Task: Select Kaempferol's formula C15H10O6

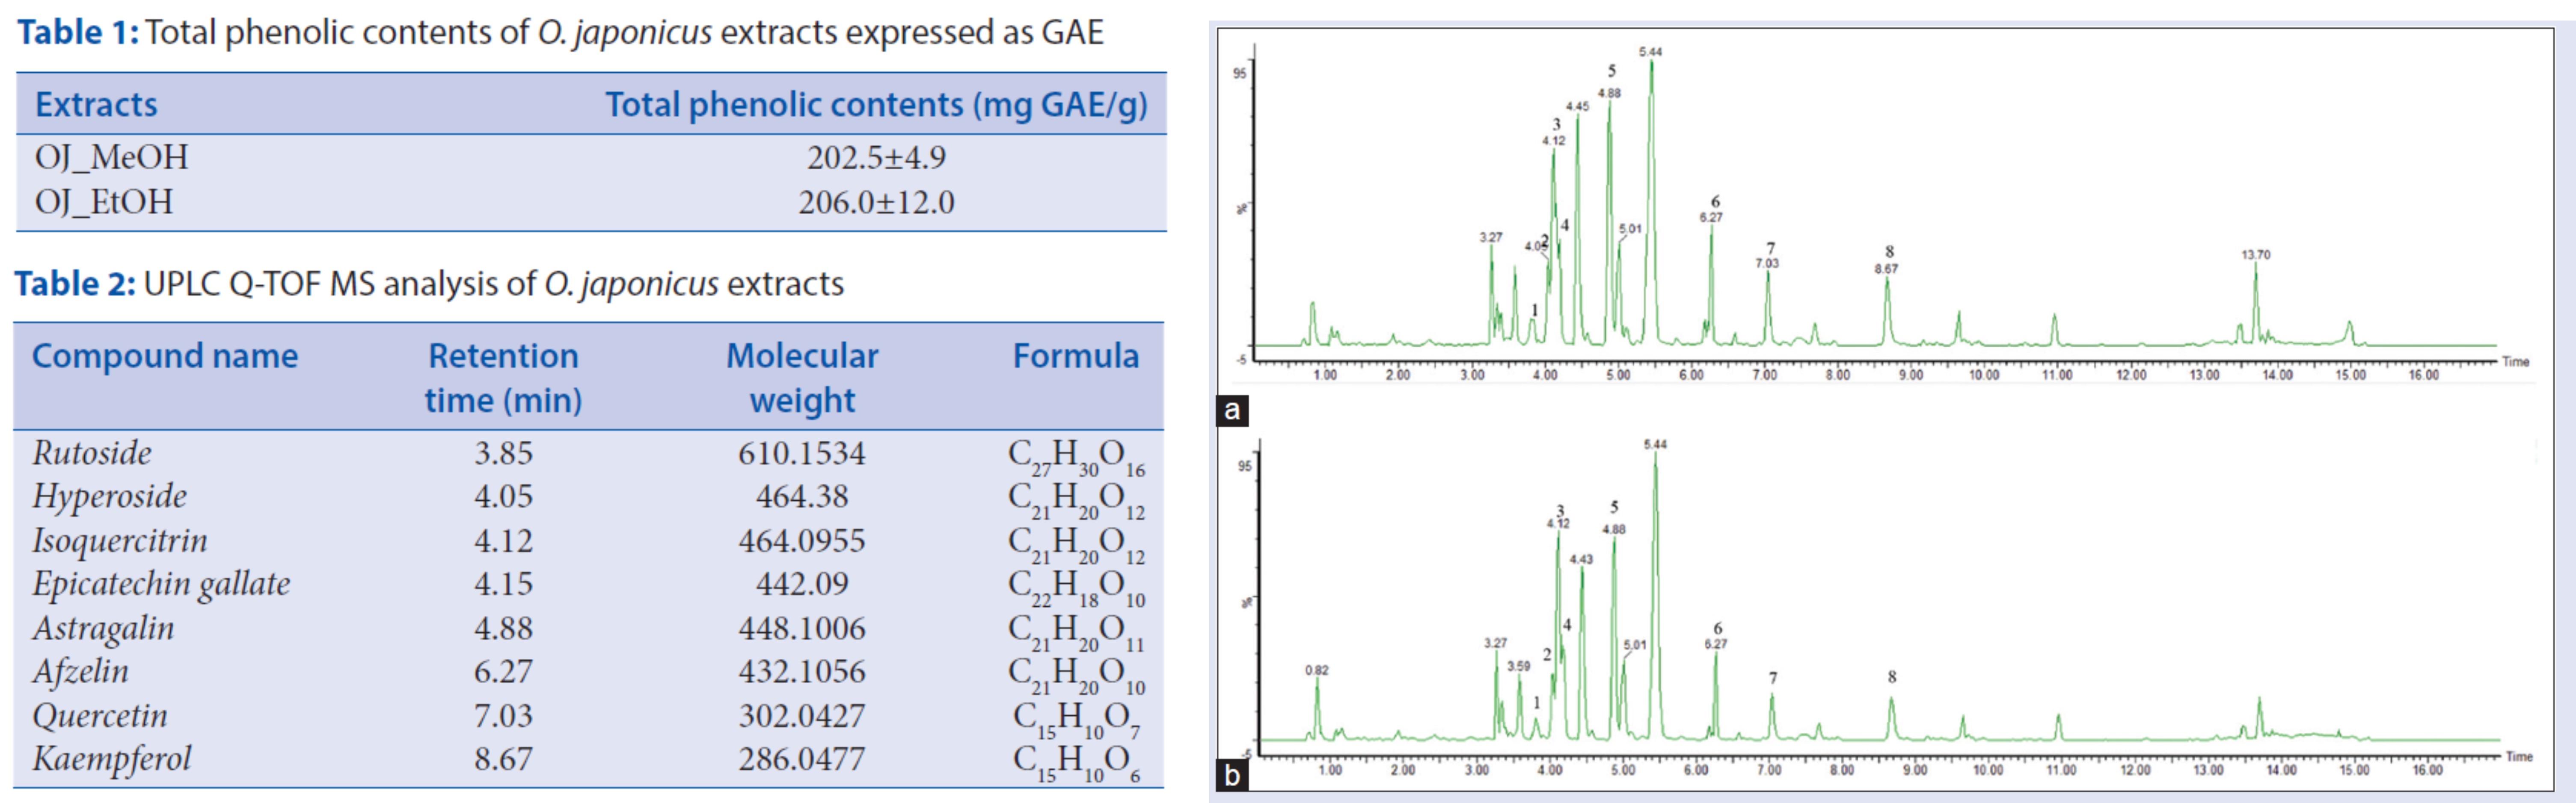Action: pyautogui.click(x=1076, y=764)
